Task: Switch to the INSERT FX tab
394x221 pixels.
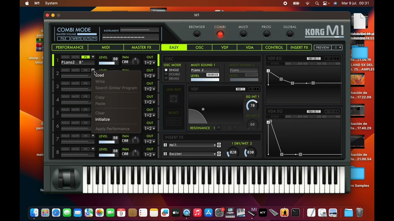Action: (299, 47)
